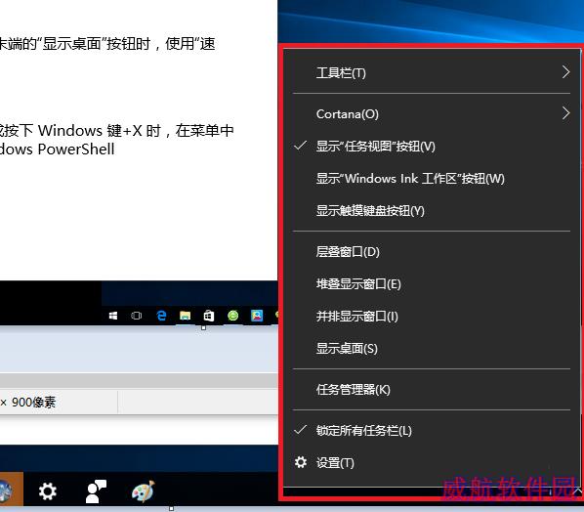Viewport: 584px width, 512px height.
Task: Open the Microsoft Store bag icon
Action: (209, 316)
